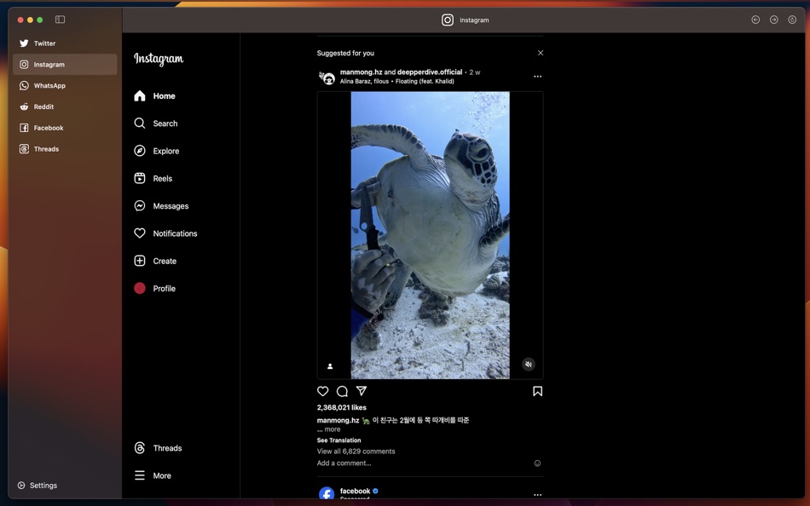Click See Translation
Screen dimensions: 810x506
click(338, 440)
